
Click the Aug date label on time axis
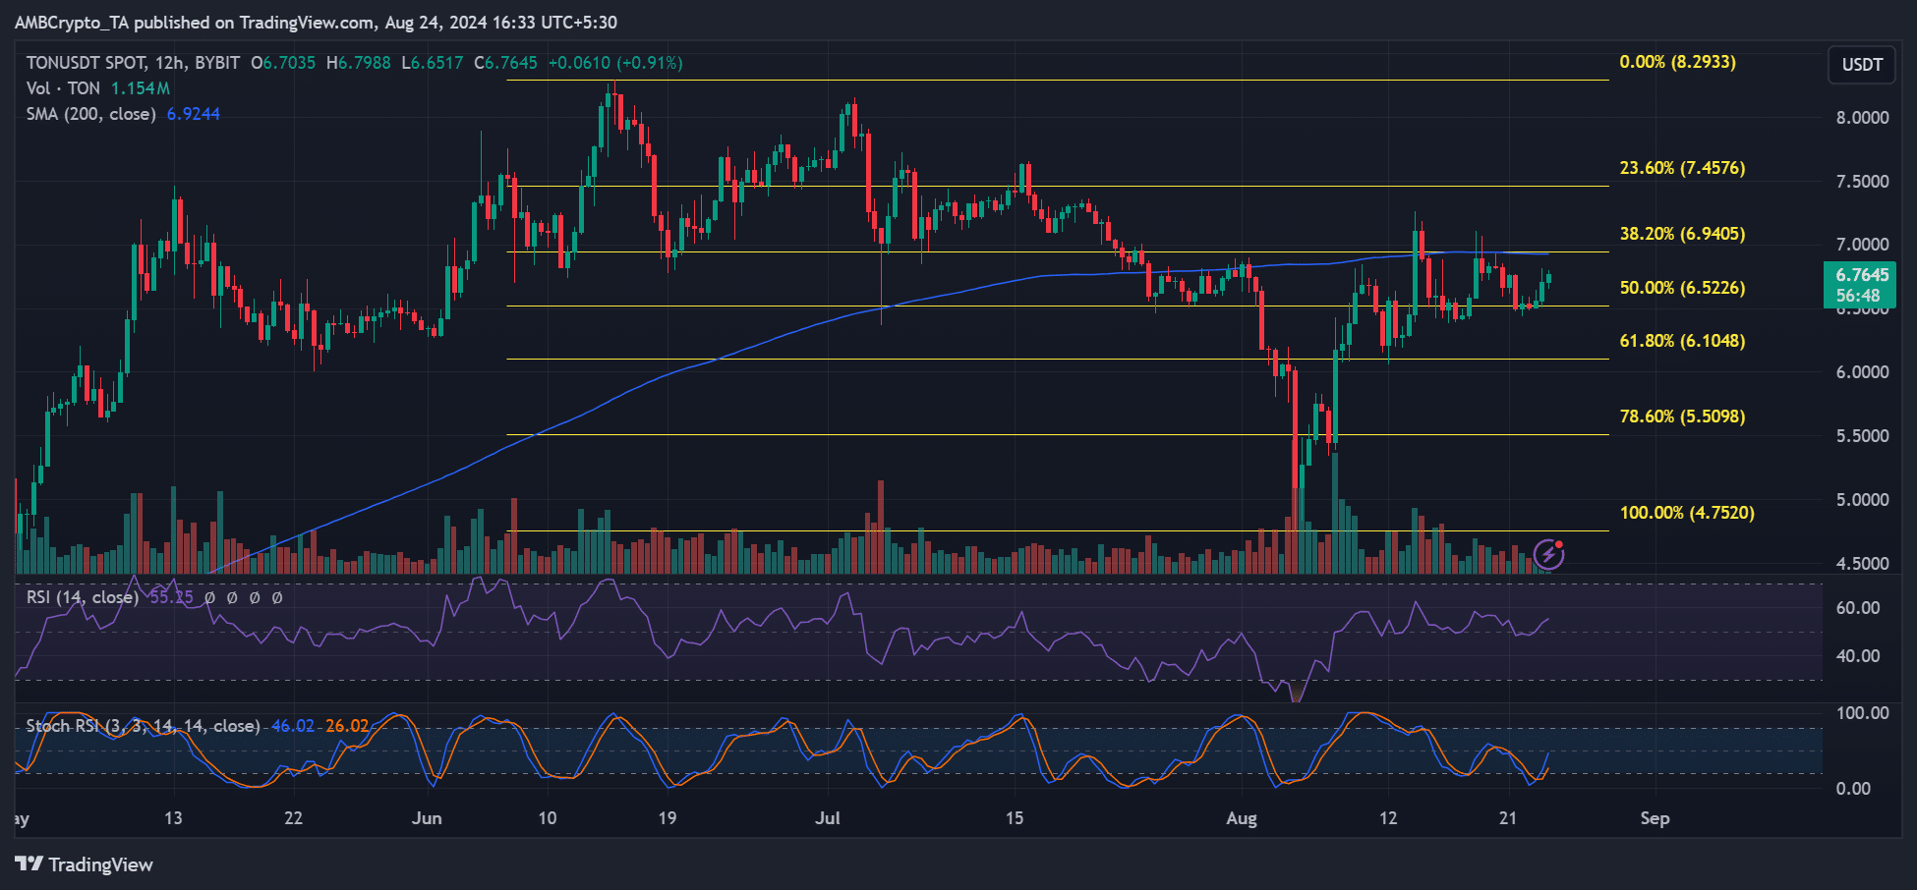point(1242,818)
